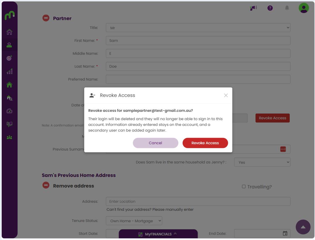Select the profile person icon in sidebar

tap(9, 45)
